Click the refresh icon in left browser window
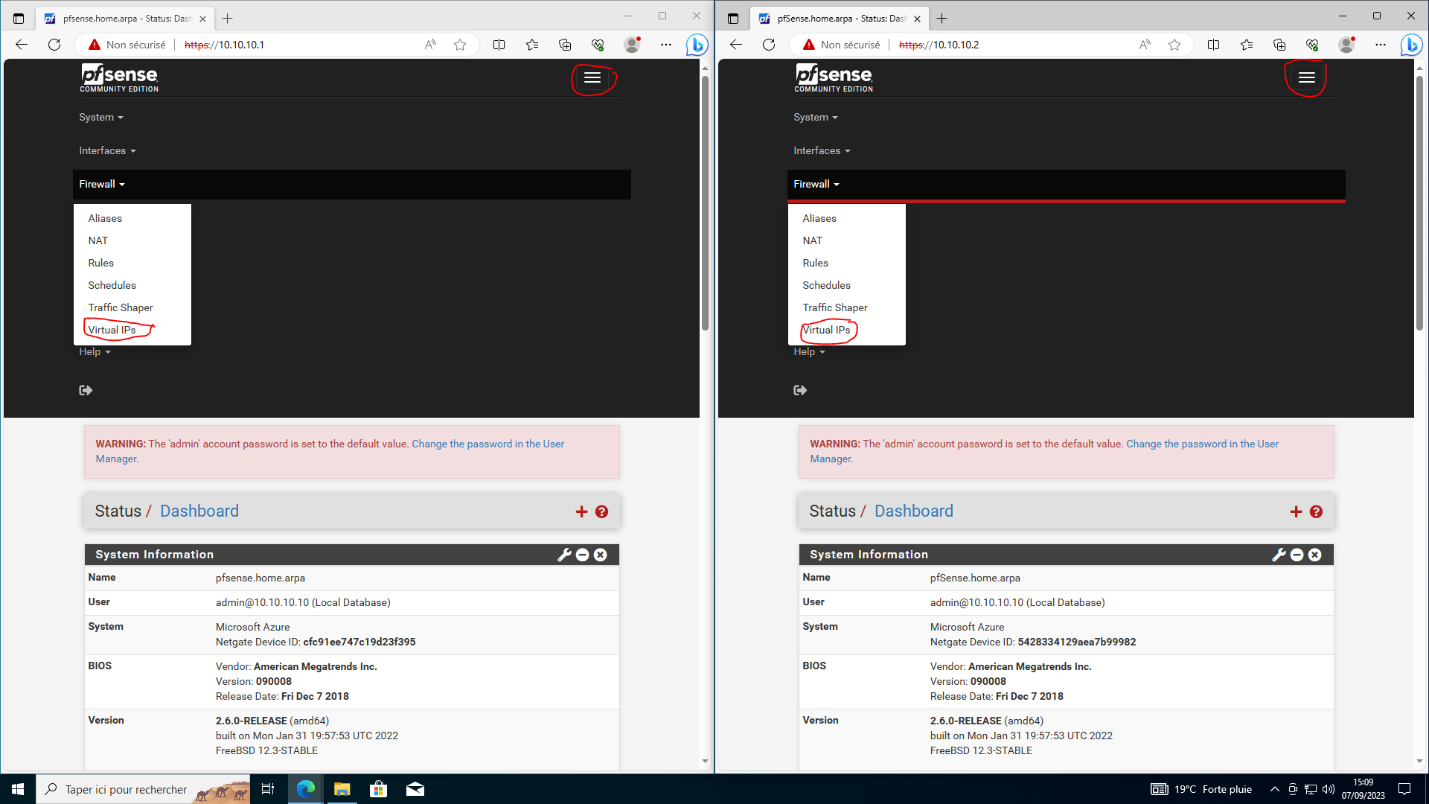This screenshot has height=804, width=1429. 54,45
